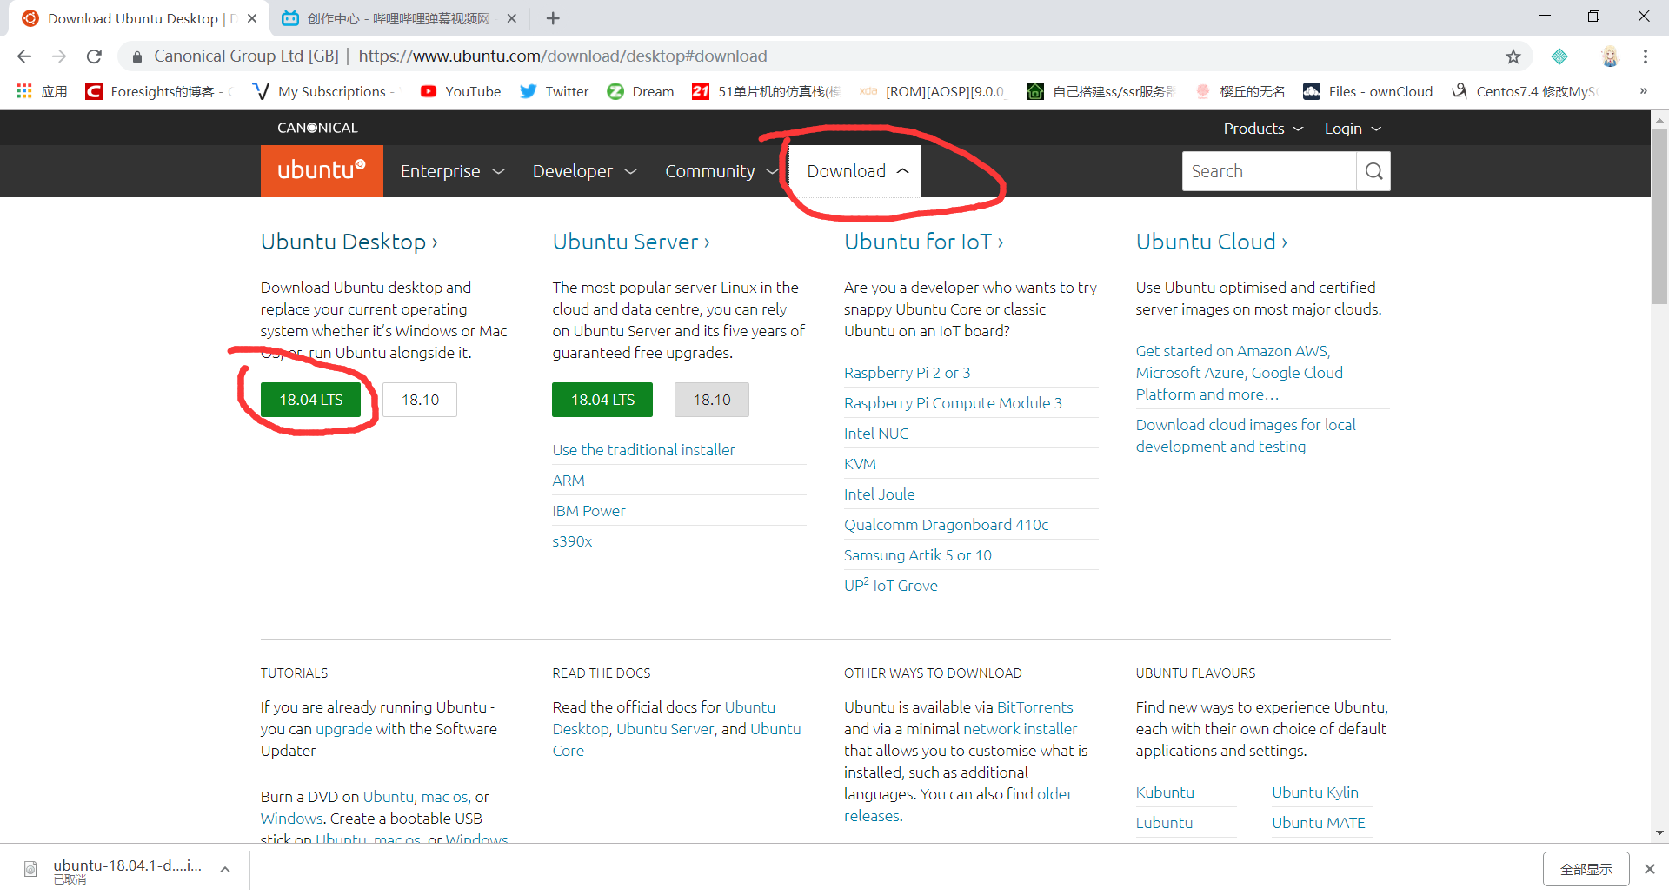Screen dimensions: 1669x895
Task: Close the Download Ubuntu Desktop tab
Action: [x=252, y=18]
